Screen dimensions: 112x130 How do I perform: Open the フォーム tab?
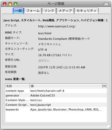click(33, 11)
